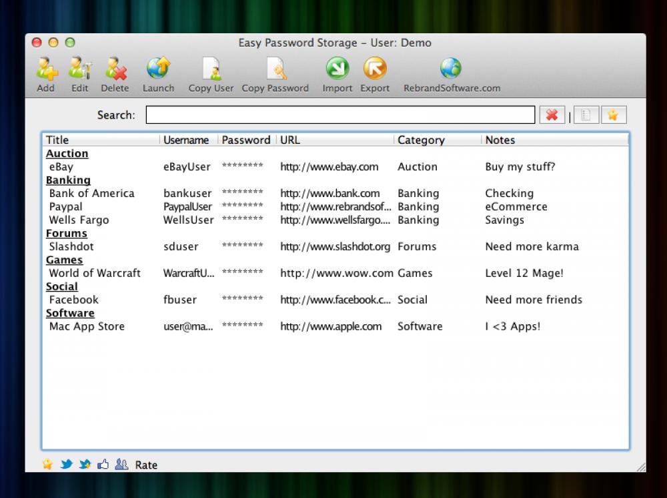Screen dimensions: 667x498
Task: Clear search with the red X icon
Action: pos(552,115)
